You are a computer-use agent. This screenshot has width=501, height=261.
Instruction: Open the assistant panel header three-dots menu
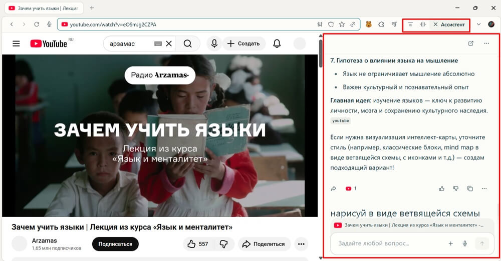pos(486,43)
